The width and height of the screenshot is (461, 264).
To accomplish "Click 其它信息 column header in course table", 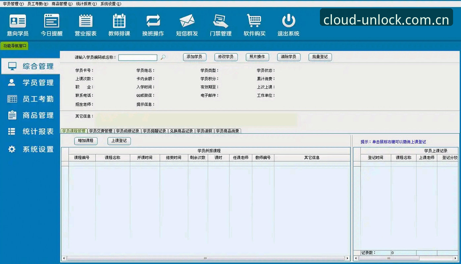I will [x=312, y=158].
